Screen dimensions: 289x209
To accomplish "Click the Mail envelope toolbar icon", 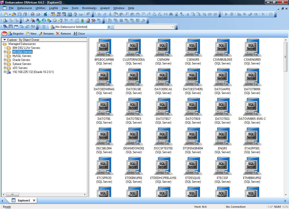I will [x=38, y=14].
